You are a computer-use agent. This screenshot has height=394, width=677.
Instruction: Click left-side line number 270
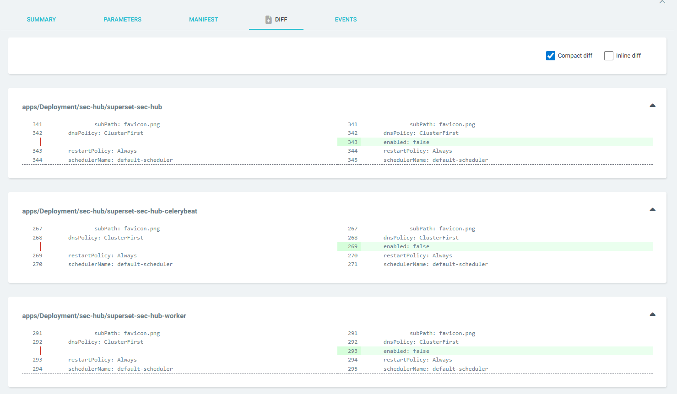coord(38,264)
